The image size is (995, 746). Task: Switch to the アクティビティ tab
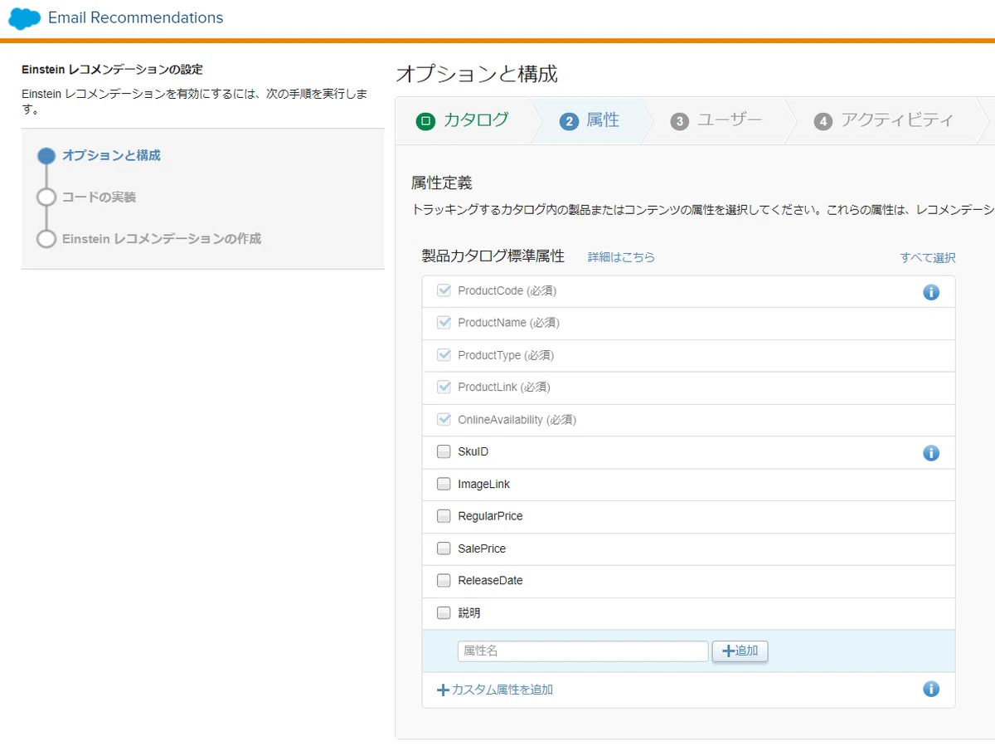tap(884, 120)
